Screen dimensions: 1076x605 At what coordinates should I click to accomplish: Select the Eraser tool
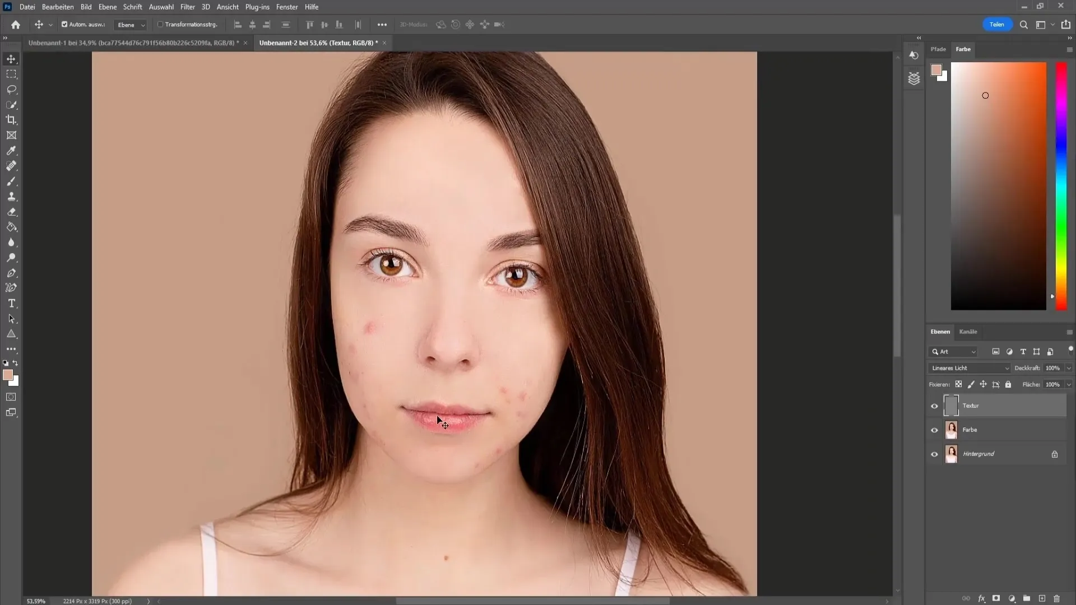point(11,212)
